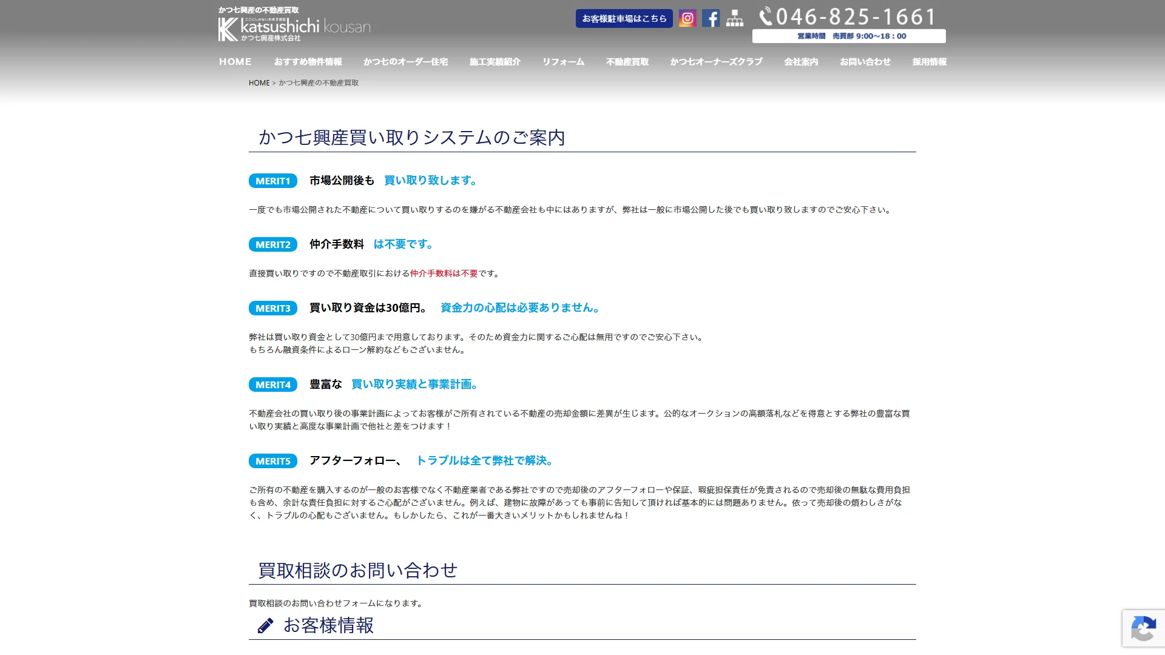Click the heading かつ七興産買い取りシステムのご案内
This screenshot has height=655, width=1165.
[x=412, y=138]
